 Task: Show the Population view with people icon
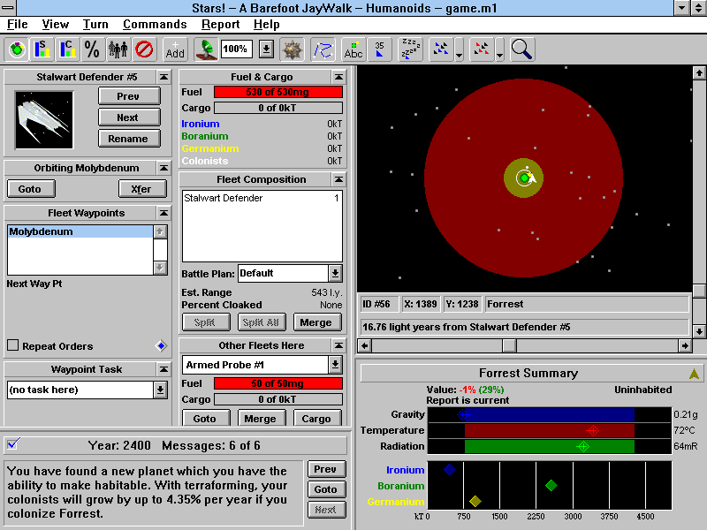click(118, 49)
